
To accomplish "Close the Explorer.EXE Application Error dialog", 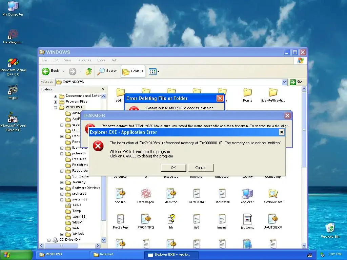I will (281, 132).
